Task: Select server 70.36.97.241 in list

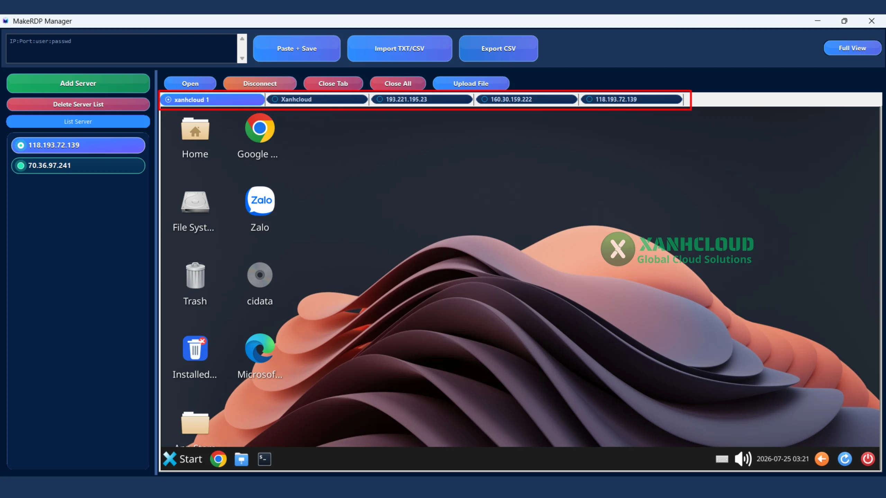Action: point(78,166)
